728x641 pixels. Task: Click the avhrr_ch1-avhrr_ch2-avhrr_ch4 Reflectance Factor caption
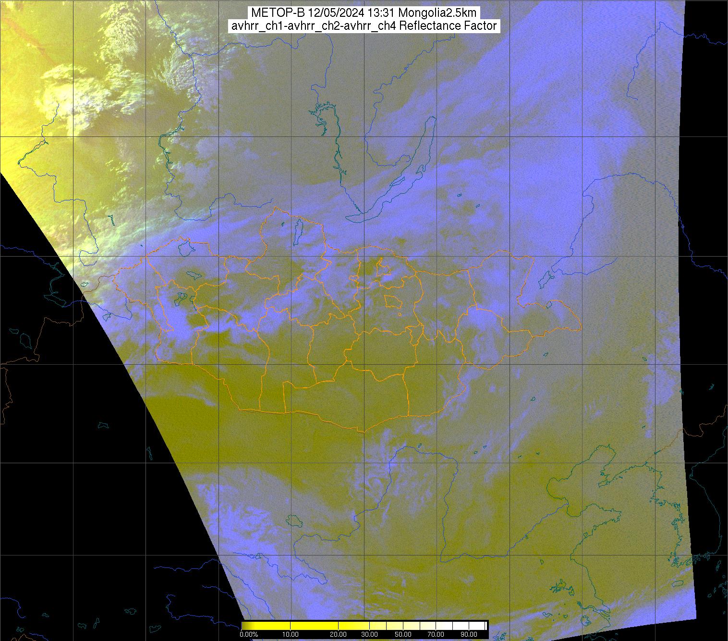click(x=364, y=26)
